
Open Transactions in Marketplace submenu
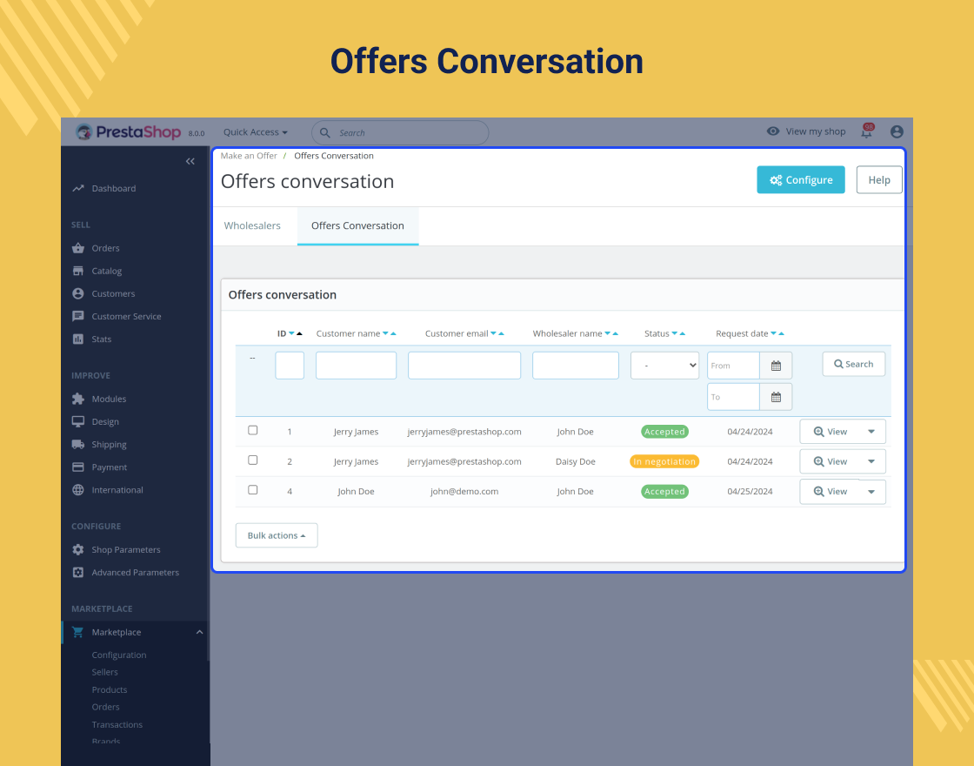pos(117,724)
